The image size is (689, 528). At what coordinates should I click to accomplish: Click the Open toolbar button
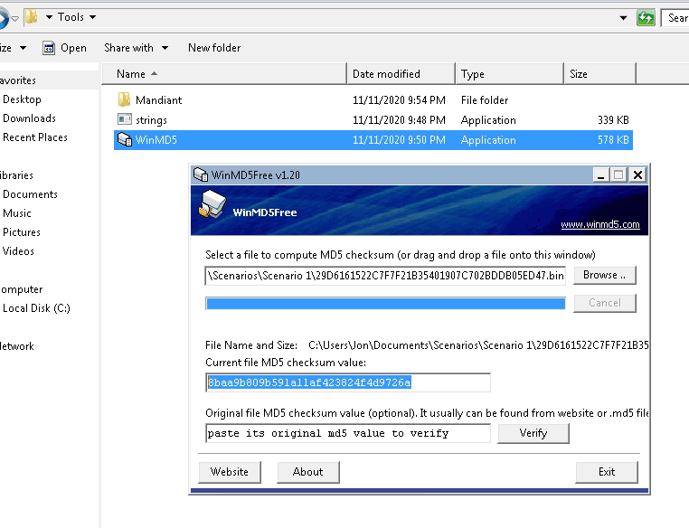[64, 48]
